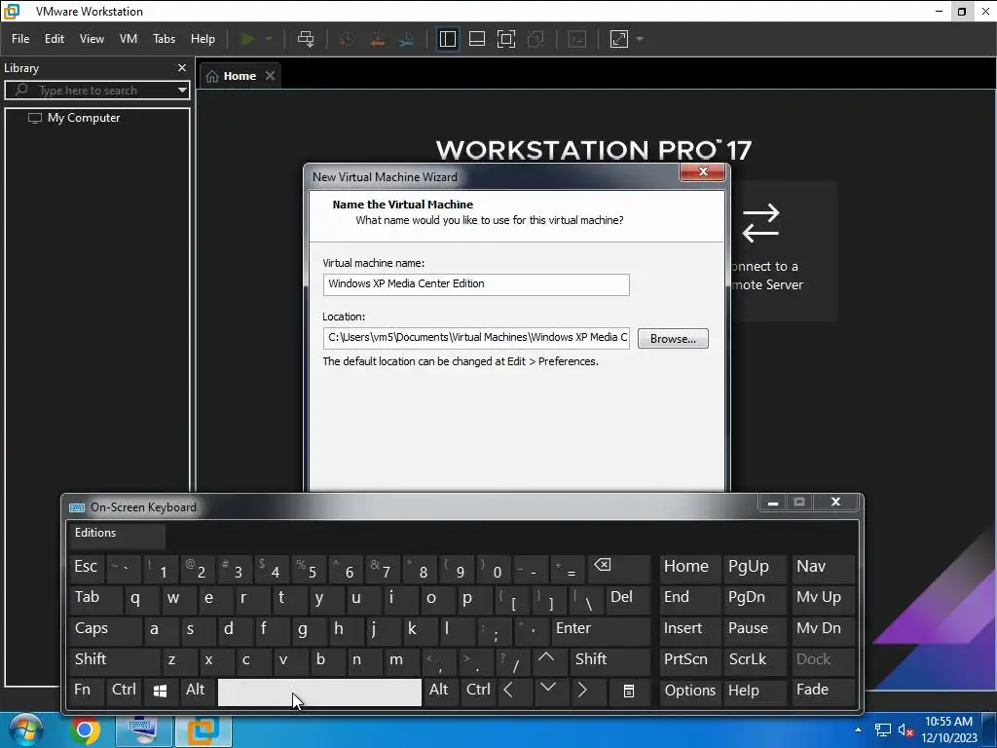997x748 pixels.
Task: Click the Location path field
Action: coord(476,338)
